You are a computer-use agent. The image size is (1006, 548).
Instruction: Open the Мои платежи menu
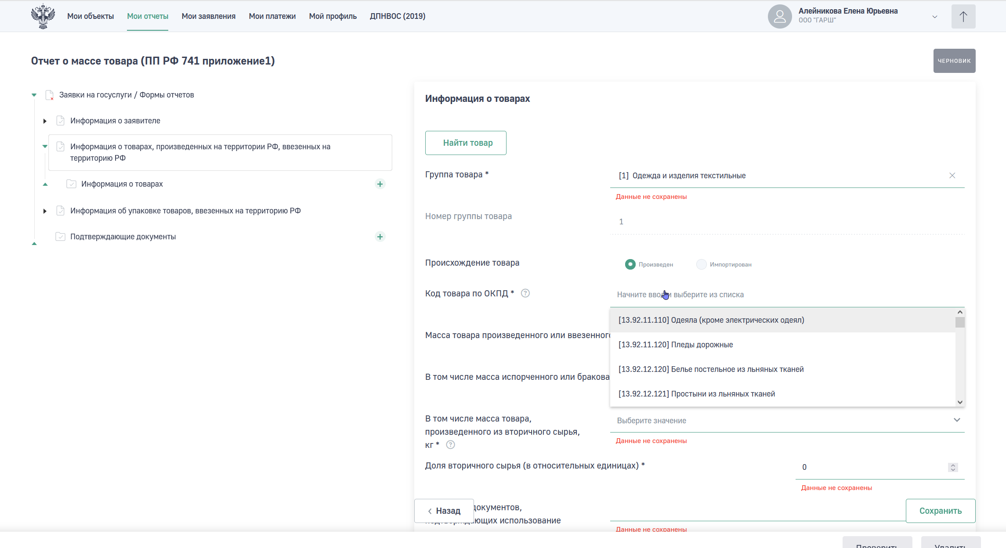[x=272, y=16]
